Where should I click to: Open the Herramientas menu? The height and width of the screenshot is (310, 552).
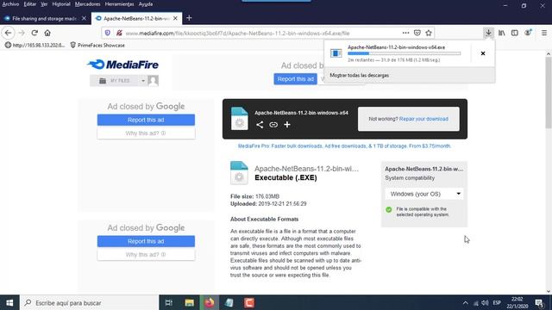[x=119, y=4]
